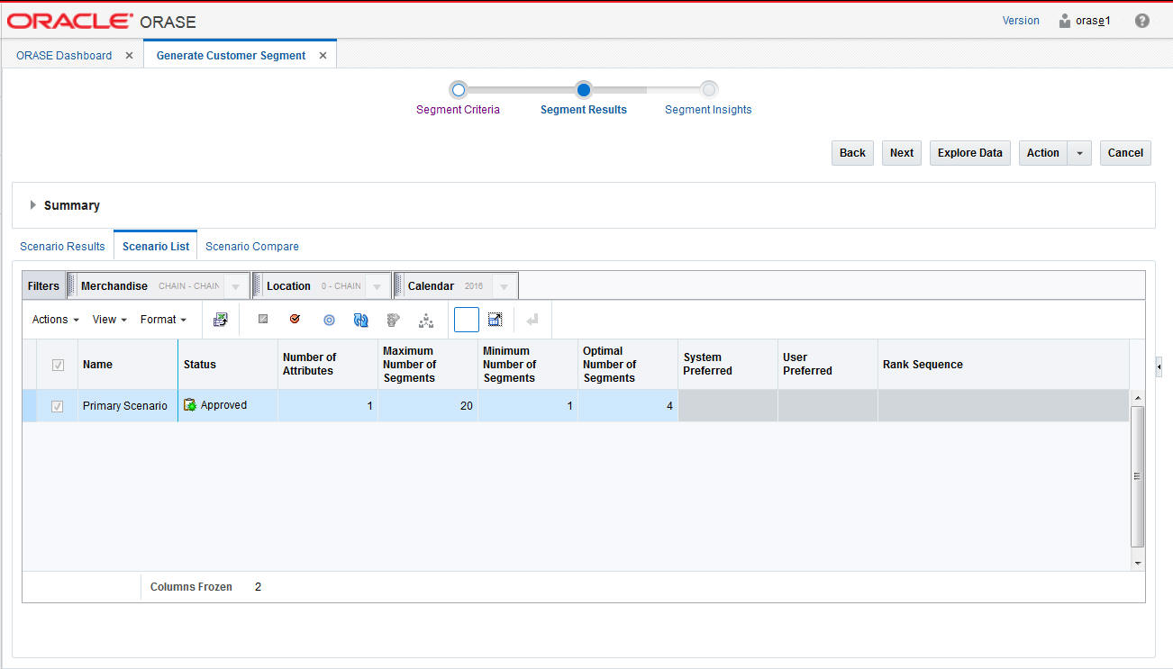Toggle the Primary Scenario row checkbox

click(x=59, y=406)
